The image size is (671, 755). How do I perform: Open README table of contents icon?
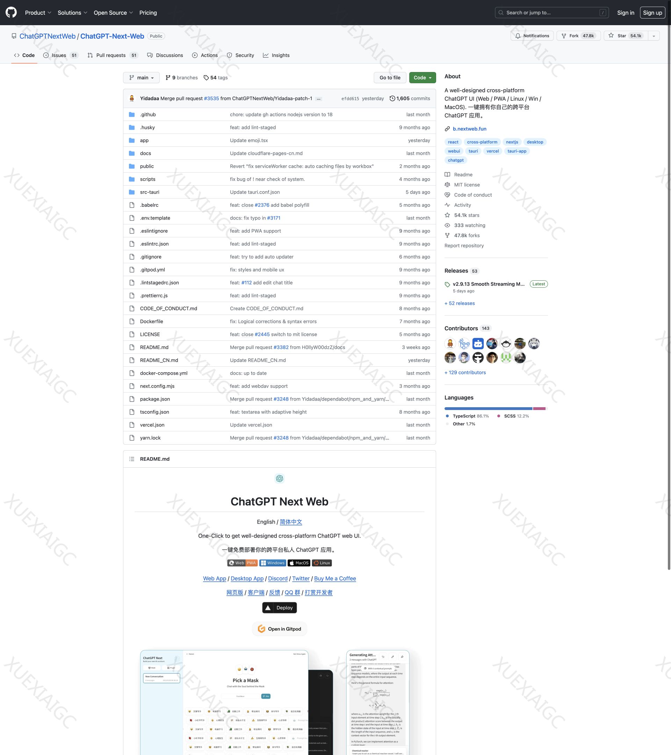(x=131, y=459)
